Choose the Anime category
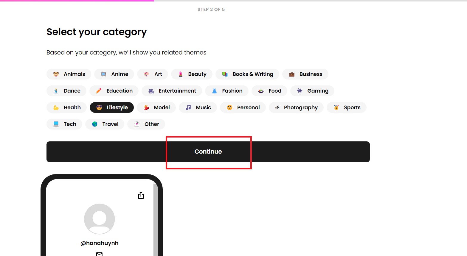 [x=114, y=74]
